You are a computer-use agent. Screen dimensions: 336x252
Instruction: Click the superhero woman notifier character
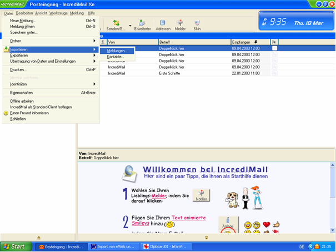pos(257,198)
